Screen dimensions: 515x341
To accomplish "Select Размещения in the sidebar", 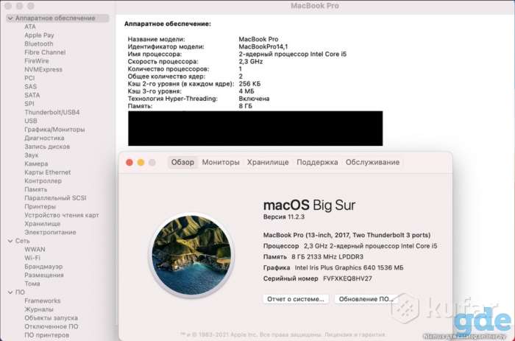I will point(44,275).
